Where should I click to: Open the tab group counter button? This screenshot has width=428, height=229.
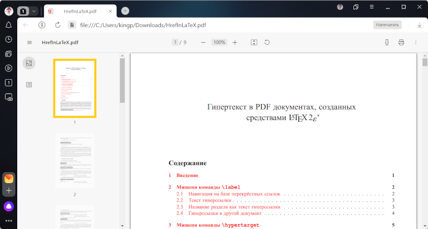point(23,11)
